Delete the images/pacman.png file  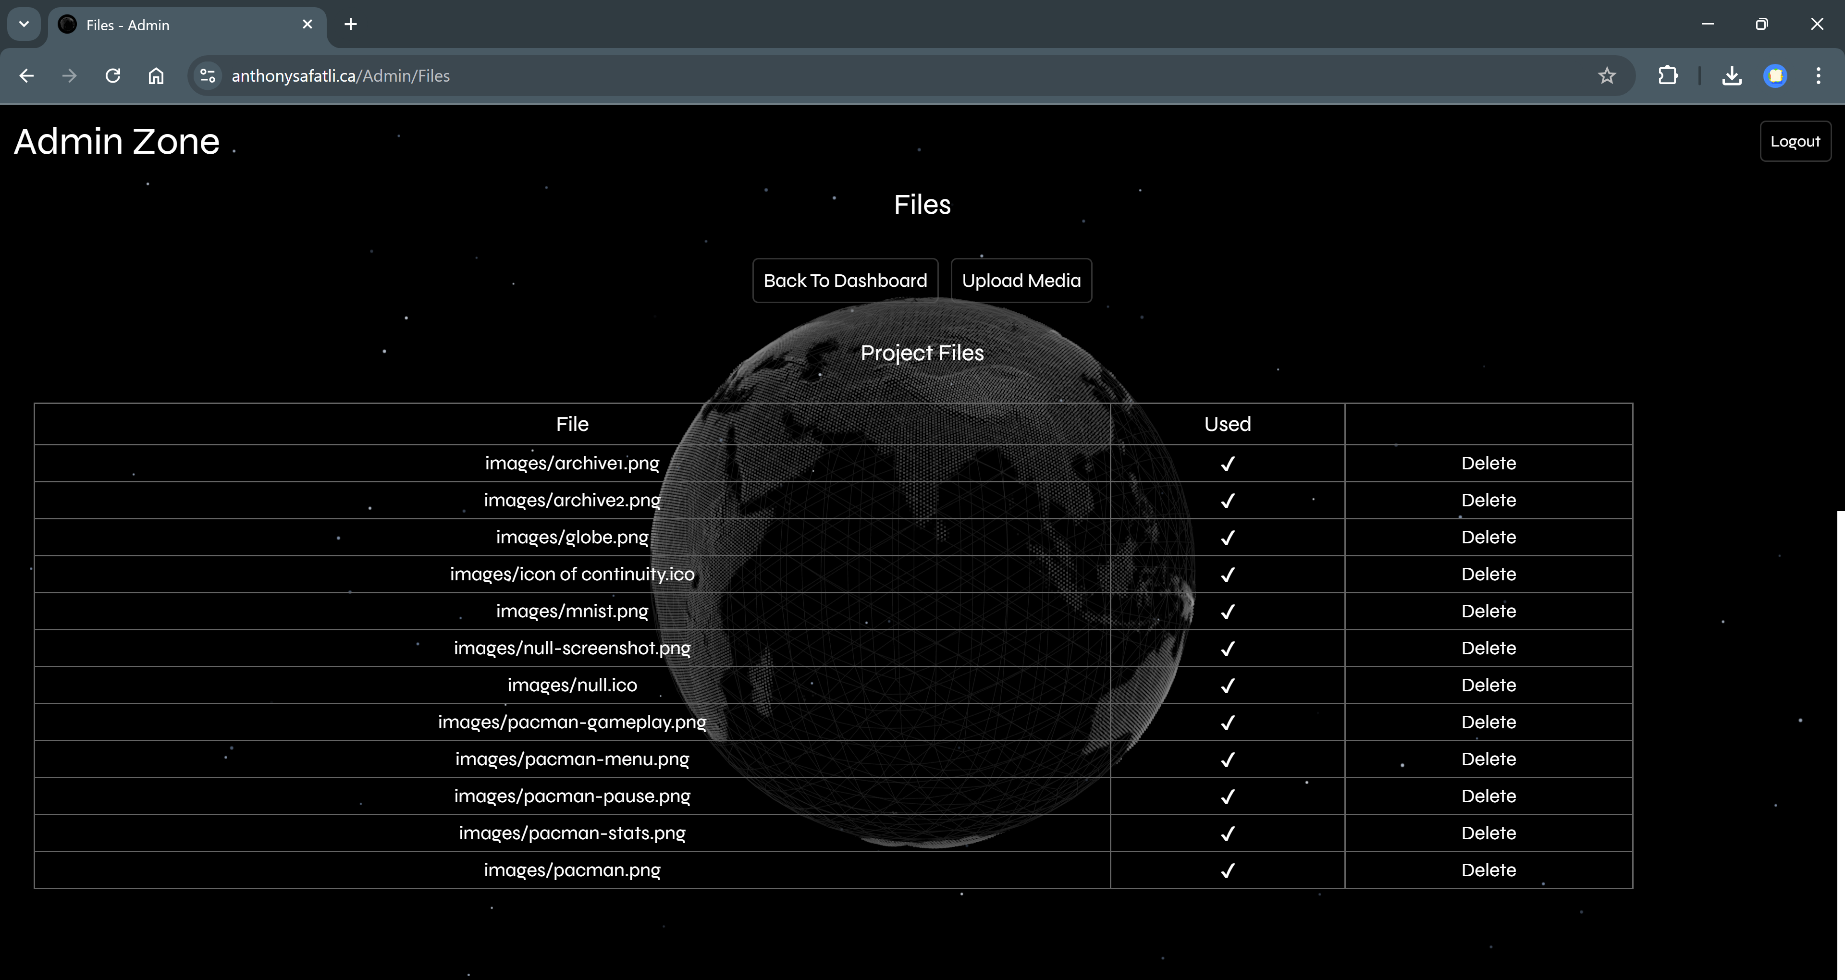[1488, 870]
